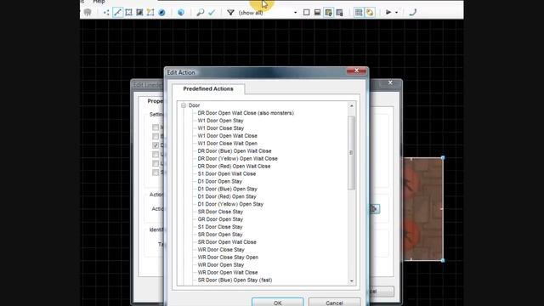
Task: Close the Edit Action dialog
Action: [356, 71]
